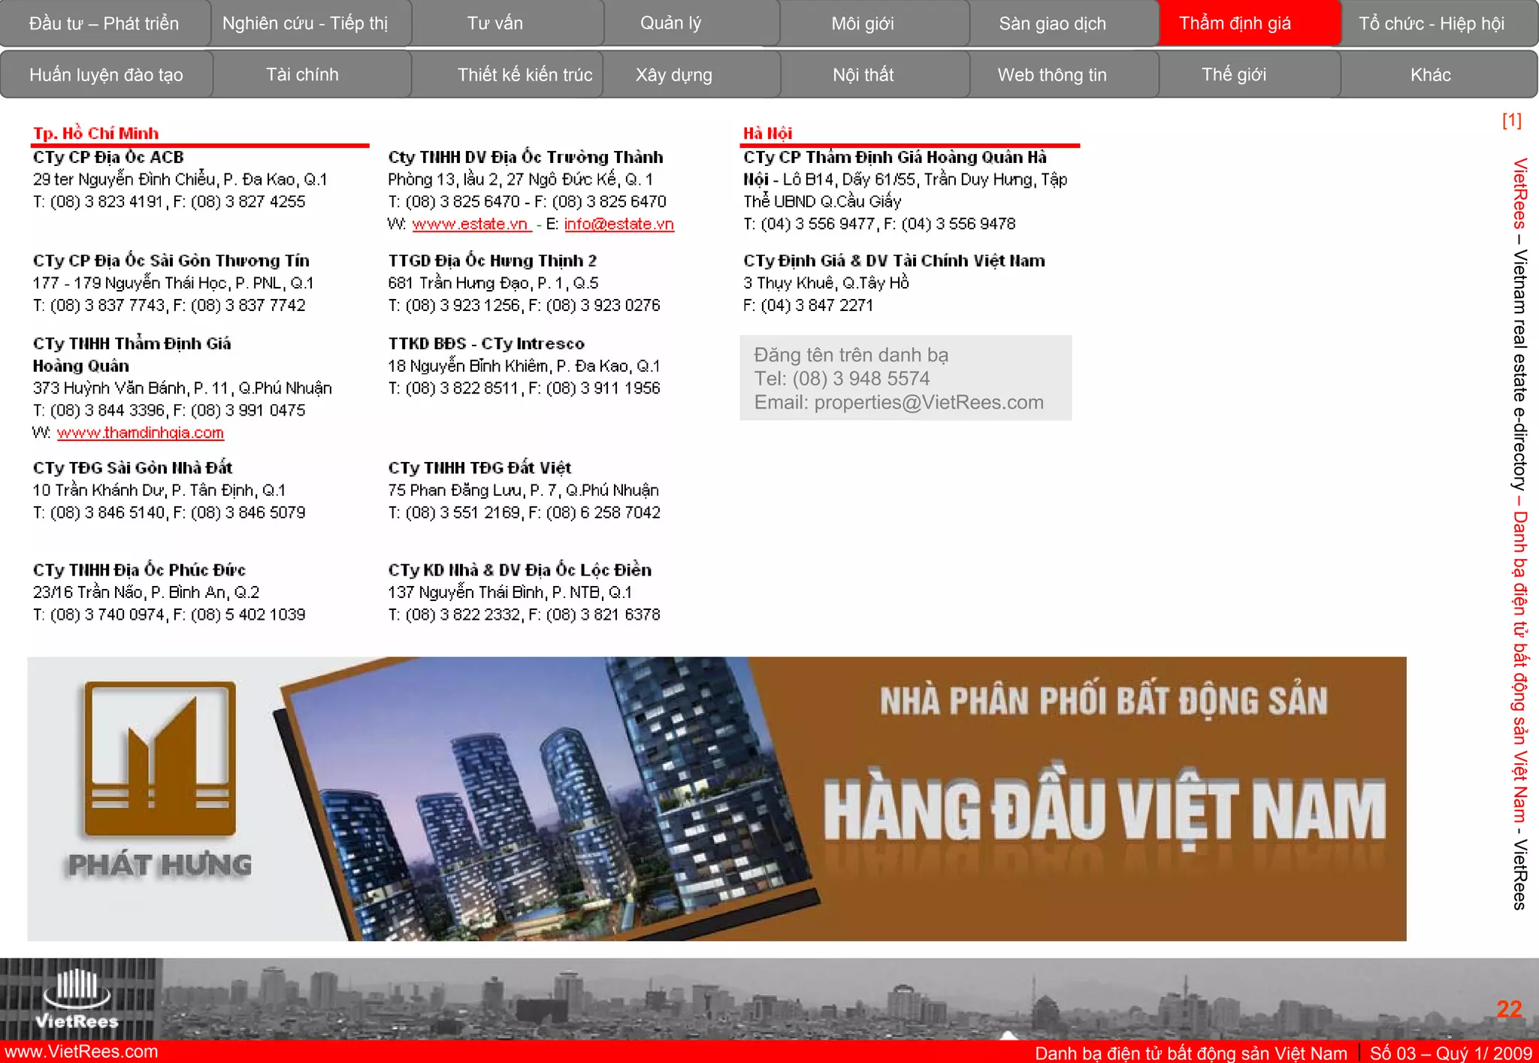
Task: Select TTGD Địa Ốc Hưng Thịnh 2
Action: point(492,261)
